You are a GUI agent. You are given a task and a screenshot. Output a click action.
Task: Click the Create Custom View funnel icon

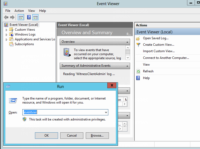[138, 45]
